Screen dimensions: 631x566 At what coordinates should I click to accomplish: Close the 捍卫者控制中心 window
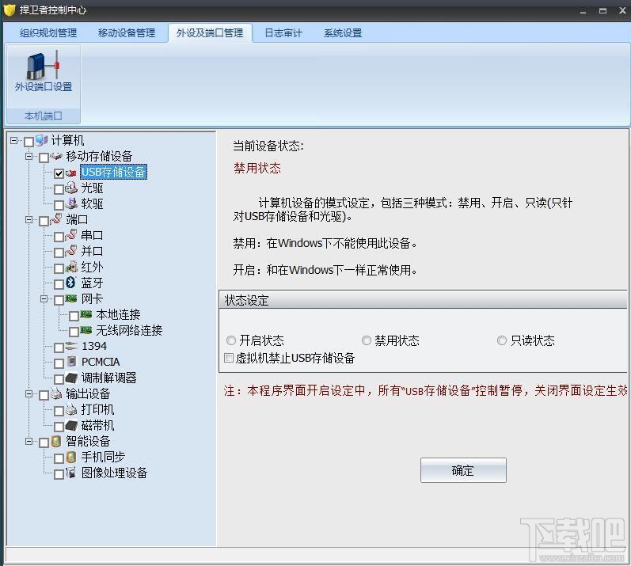622,11
